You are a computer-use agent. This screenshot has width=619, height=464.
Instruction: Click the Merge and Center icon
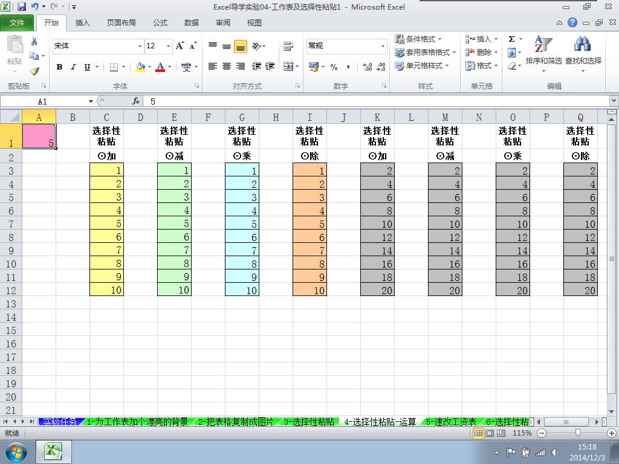pyautogui.click(x=288, y=66)
